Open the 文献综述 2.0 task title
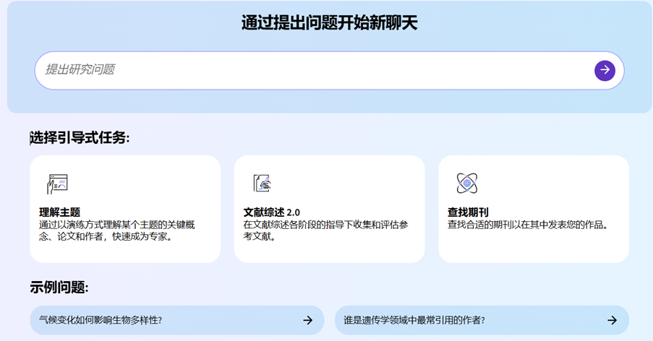This screenshot has width=653, height=341. [x=271, y=212]
